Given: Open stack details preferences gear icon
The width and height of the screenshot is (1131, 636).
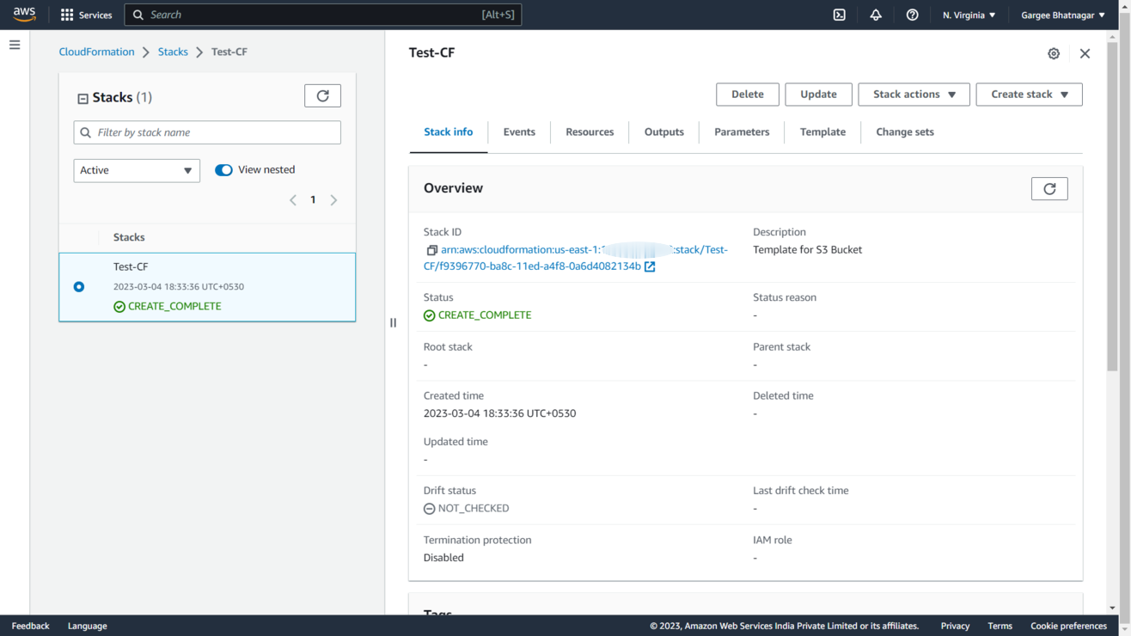Looking at the screenshot, I should tap(1054, 53).
